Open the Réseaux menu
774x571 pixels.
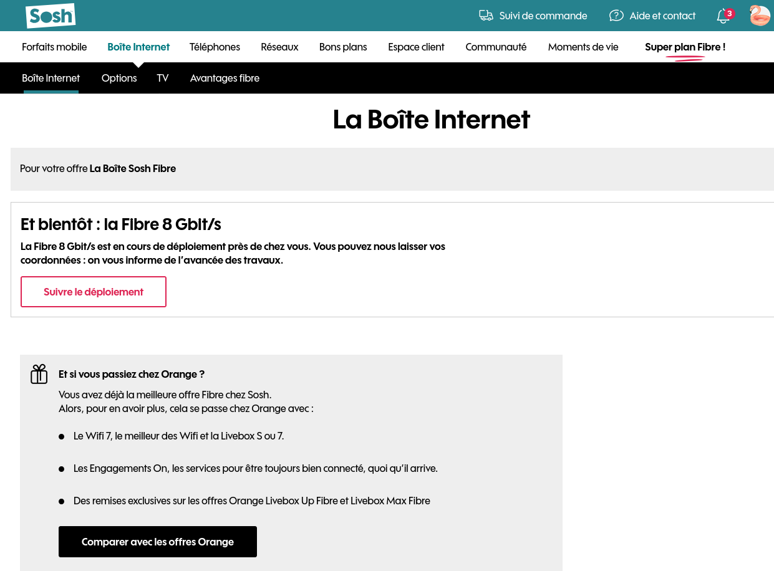point(279,47)
